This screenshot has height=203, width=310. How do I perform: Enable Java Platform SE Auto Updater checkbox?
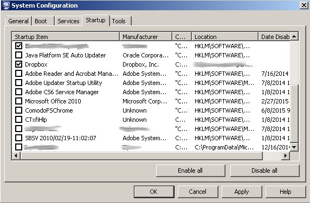pyautogui.click(x=18, y=55)
